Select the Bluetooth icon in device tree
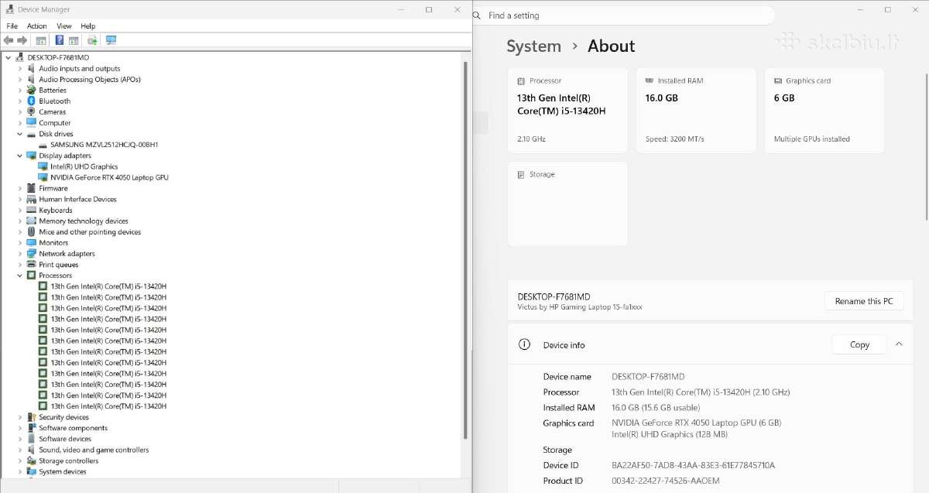This screenshot has height=493, width=929. pyautogui.click(x=31, y=101)
